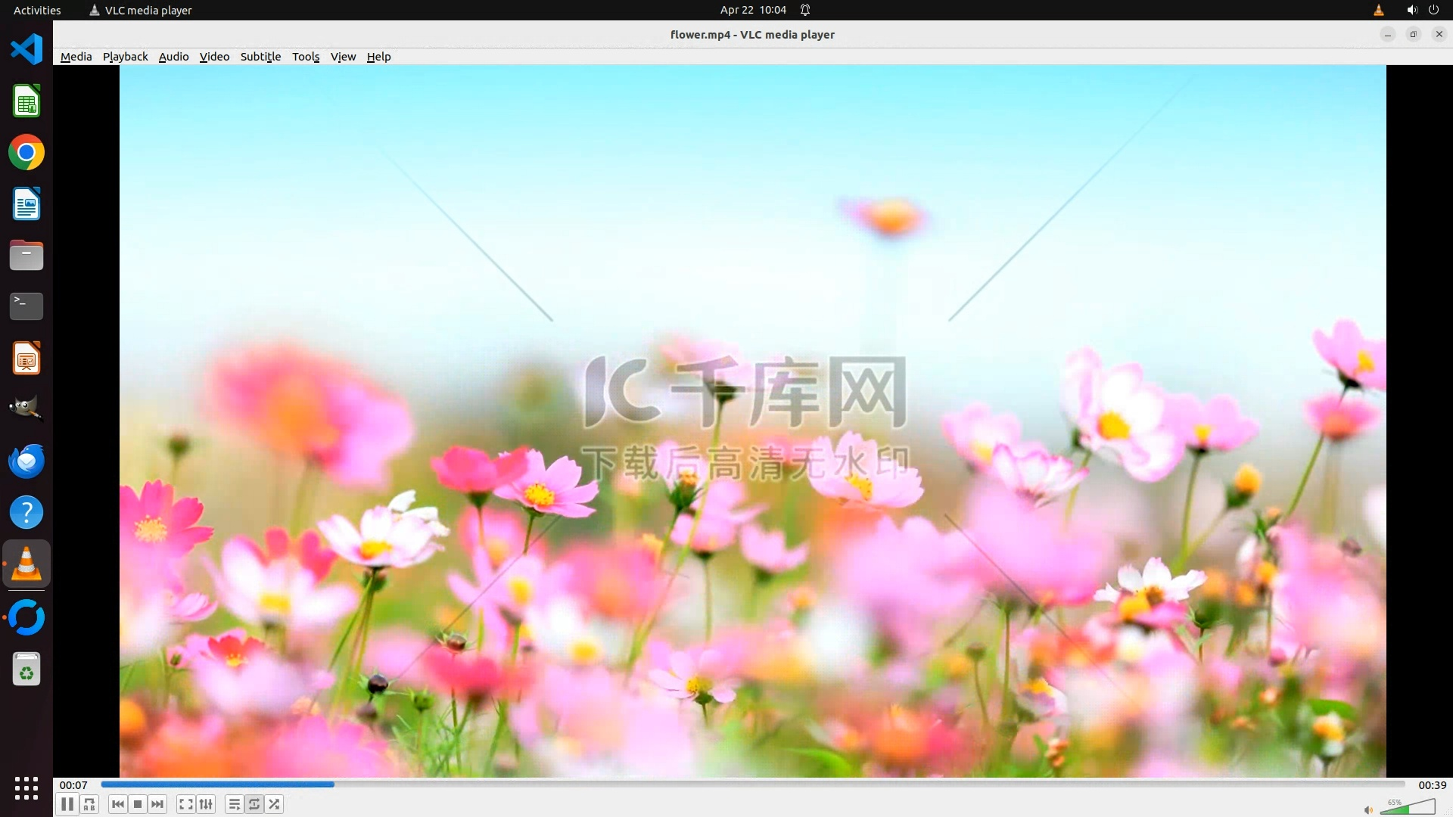Stop the video playback
The image size is (1453, 817).
[138, 804]
